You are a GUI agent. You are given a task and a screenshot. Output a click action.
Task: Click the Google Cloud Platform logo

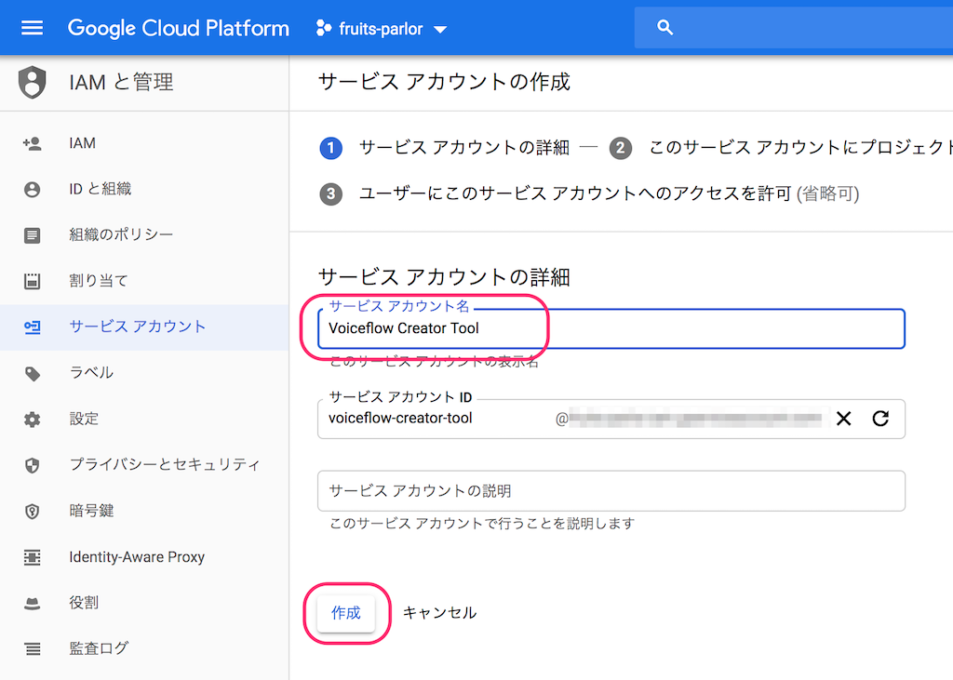tap(178, 28)
